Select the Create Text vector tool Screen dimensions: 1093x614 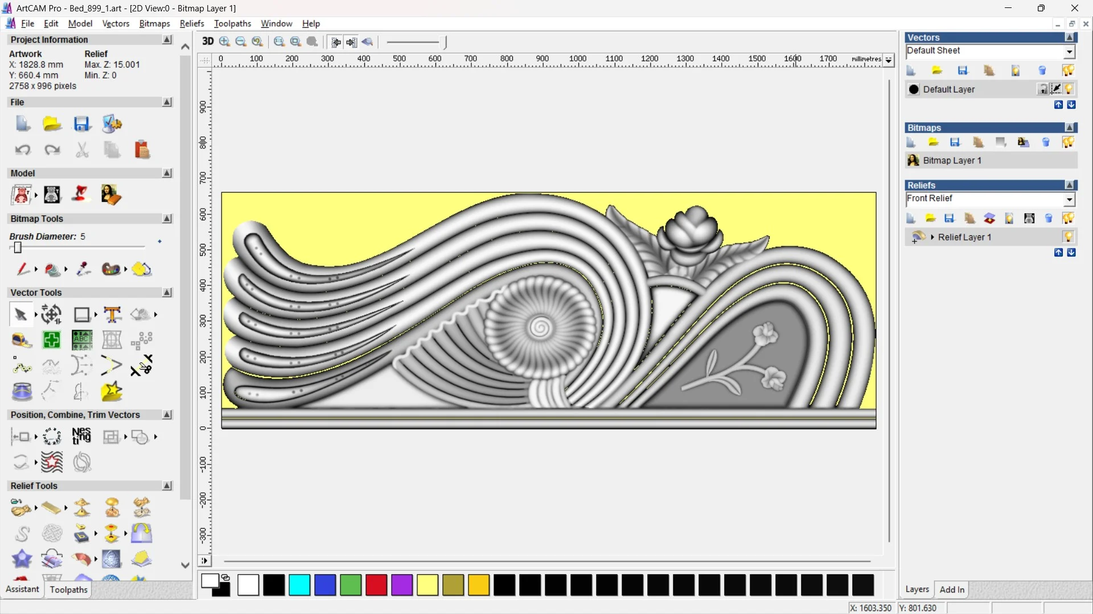pos(112,314)
